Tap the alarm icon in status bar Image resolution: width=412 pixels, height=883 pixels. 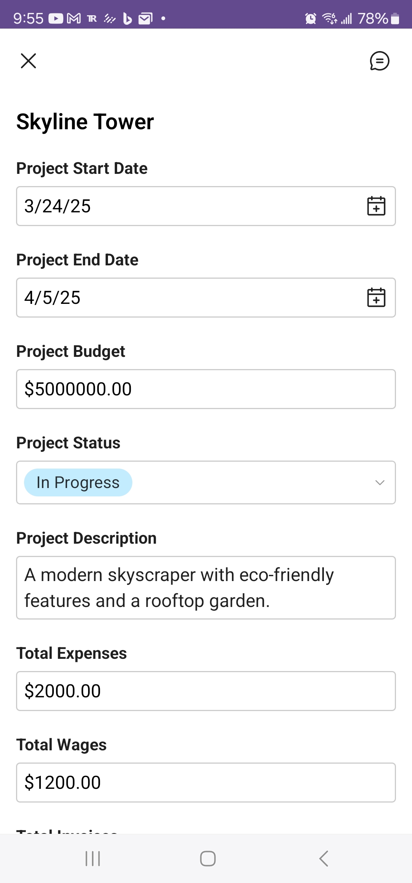311,18
